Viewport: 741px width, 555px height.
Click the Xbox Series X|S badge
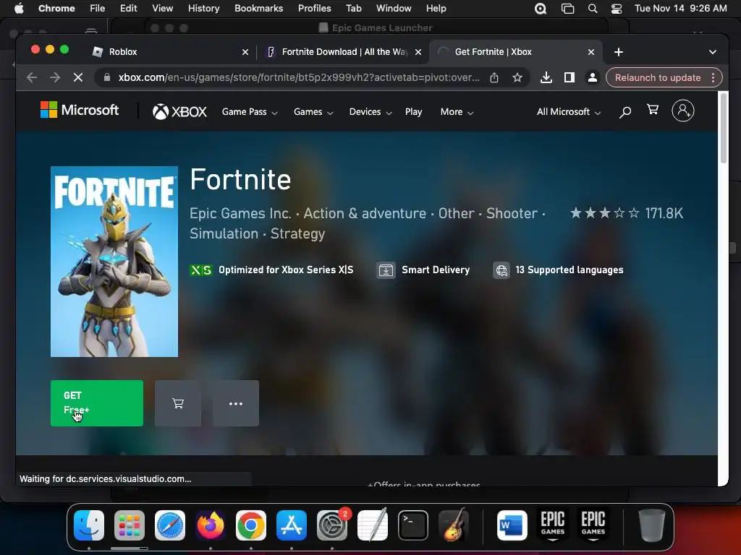point(201,270)
